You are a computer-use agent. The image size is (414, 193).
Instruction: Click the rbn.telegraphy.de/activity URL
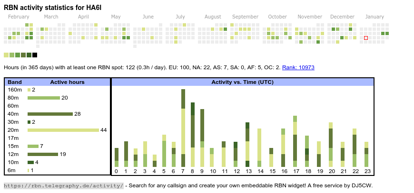pos(64,185)
